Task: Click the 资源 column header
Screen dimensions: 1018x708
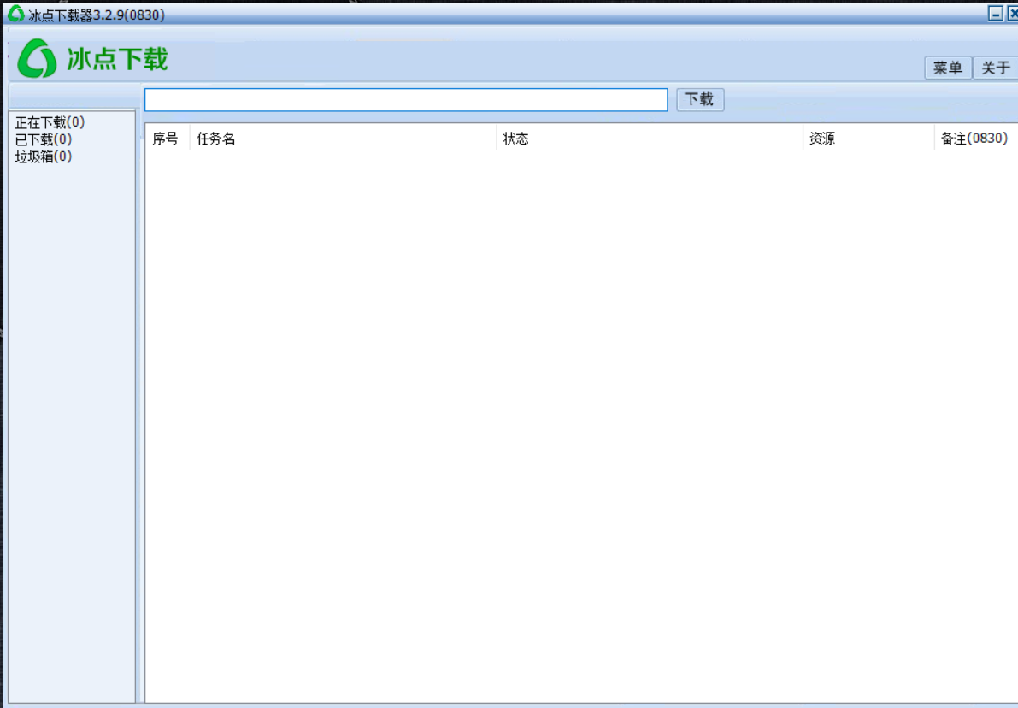Action: pyautogui.click(x=868, y=138)
